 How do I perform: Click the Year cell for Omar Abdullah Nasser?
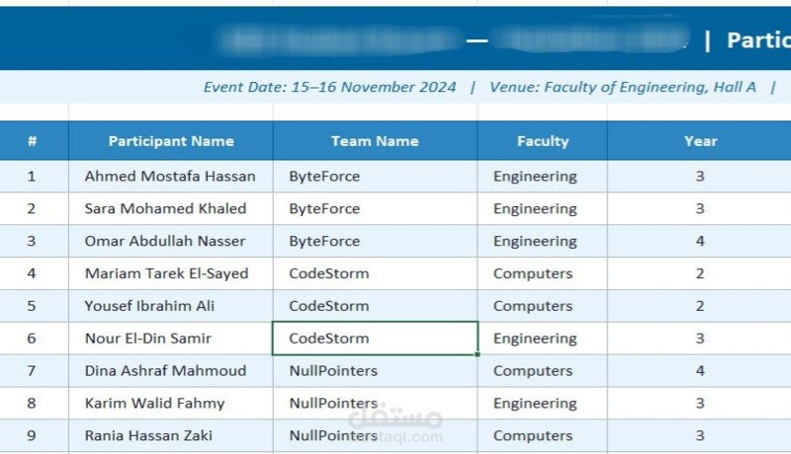[700, 242]
